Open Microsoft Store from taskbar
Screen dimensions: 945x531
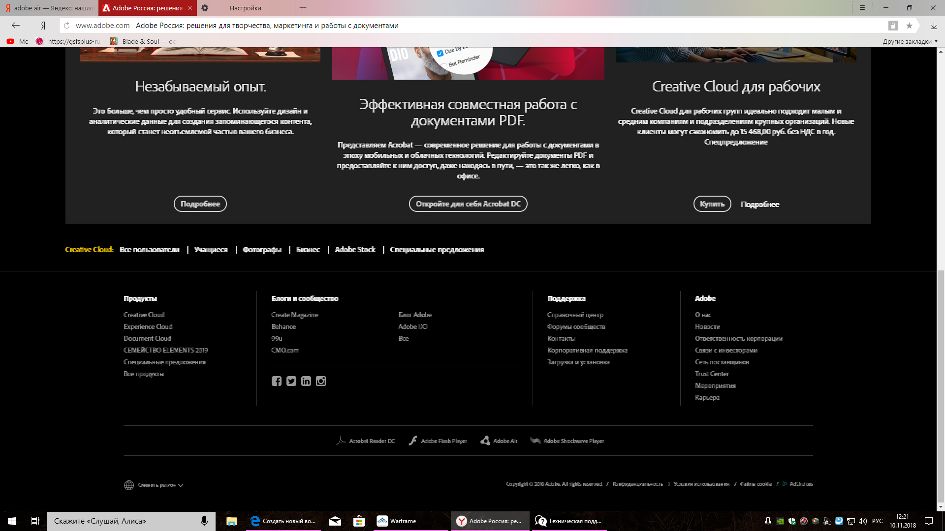point(359,521)
